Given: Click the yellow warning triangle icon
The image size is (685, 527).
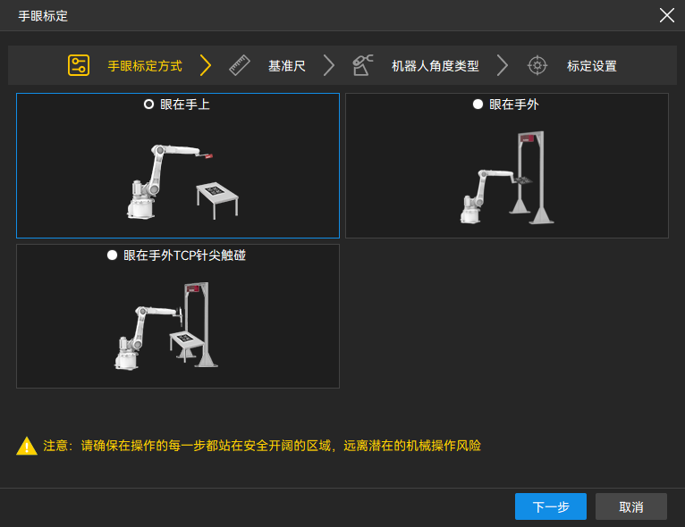Looking at the screenshot, I should 27,446.
